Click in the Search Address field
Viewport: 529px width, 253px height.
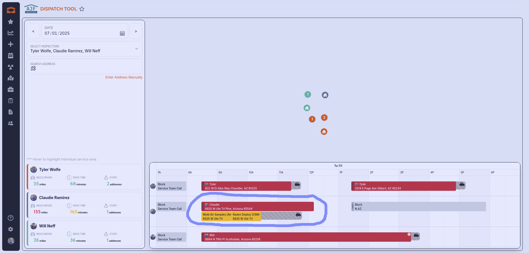tap(84, 68)
